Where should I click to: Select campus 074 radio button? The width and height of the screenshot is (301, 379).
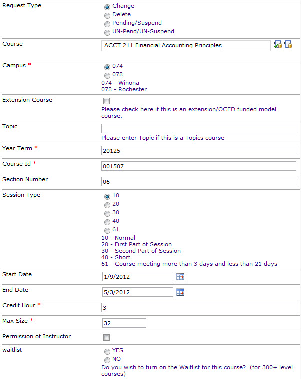point(107,67)
